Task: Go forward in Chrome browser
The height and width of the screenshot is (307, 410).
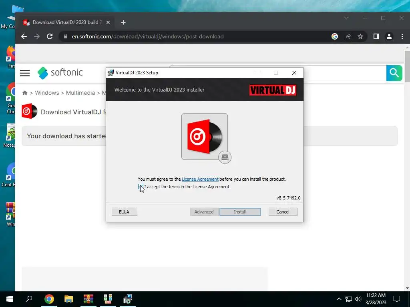Action: click(37, 36)
